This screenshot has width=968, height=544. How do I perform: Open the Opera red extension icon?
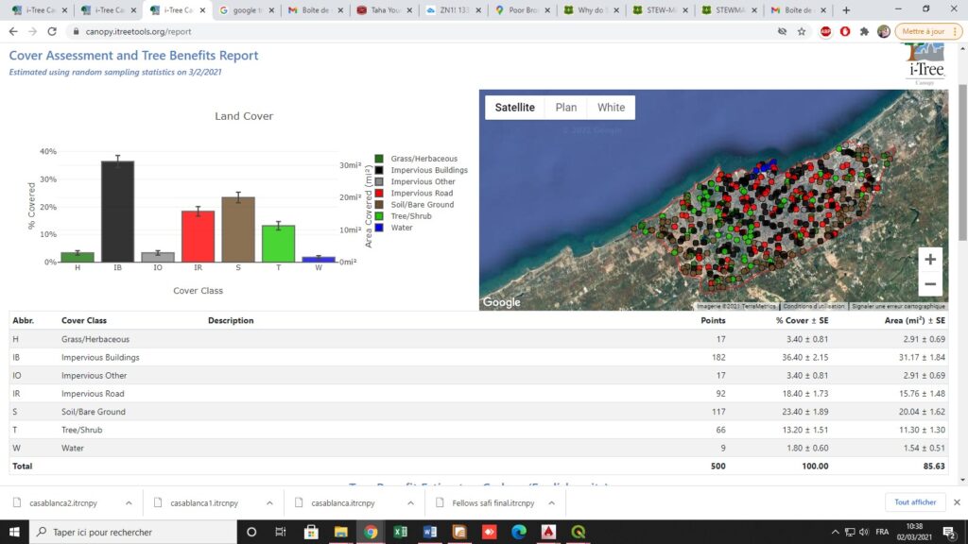click(x=845, y=31)
